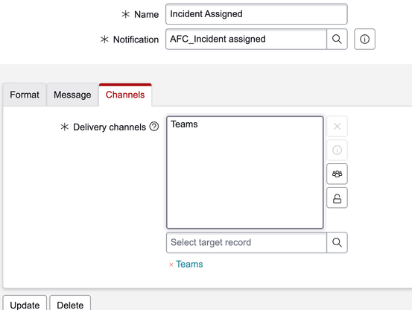Remove Teams via small red x

171,265
